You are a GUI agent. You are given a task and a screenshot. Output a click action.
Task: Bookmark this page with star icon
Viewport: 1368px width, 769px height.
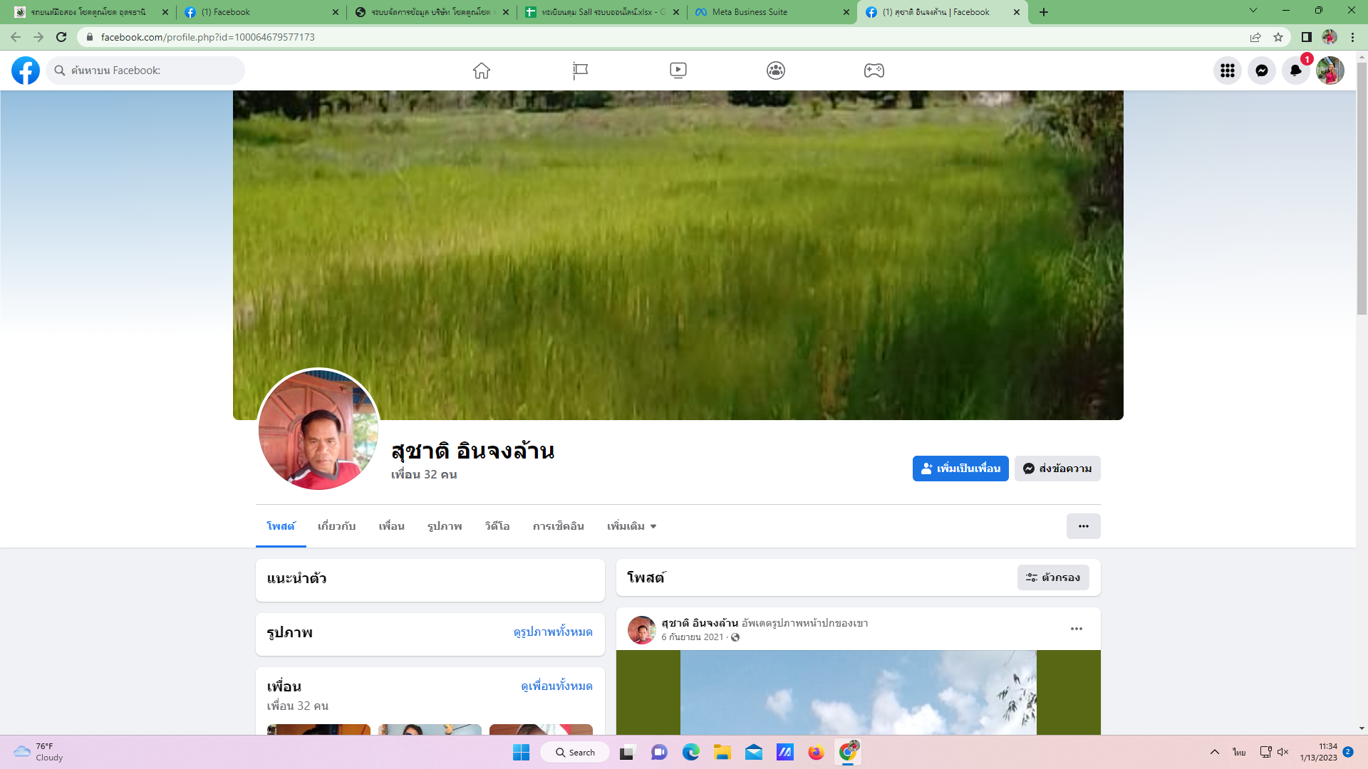(1278, 37)
